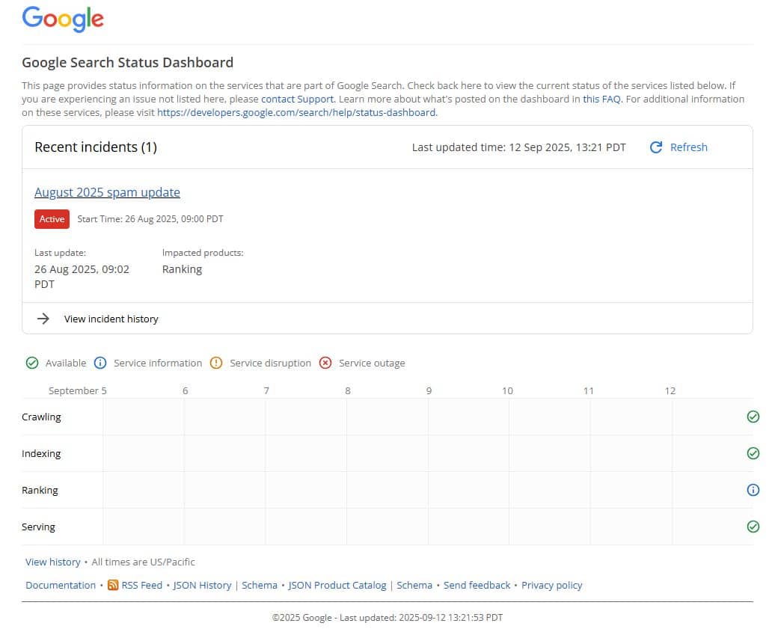Click the Start Time: 26 Aug 2025 text
Viewport: 781px width, 632px height.
coord(150,219)
